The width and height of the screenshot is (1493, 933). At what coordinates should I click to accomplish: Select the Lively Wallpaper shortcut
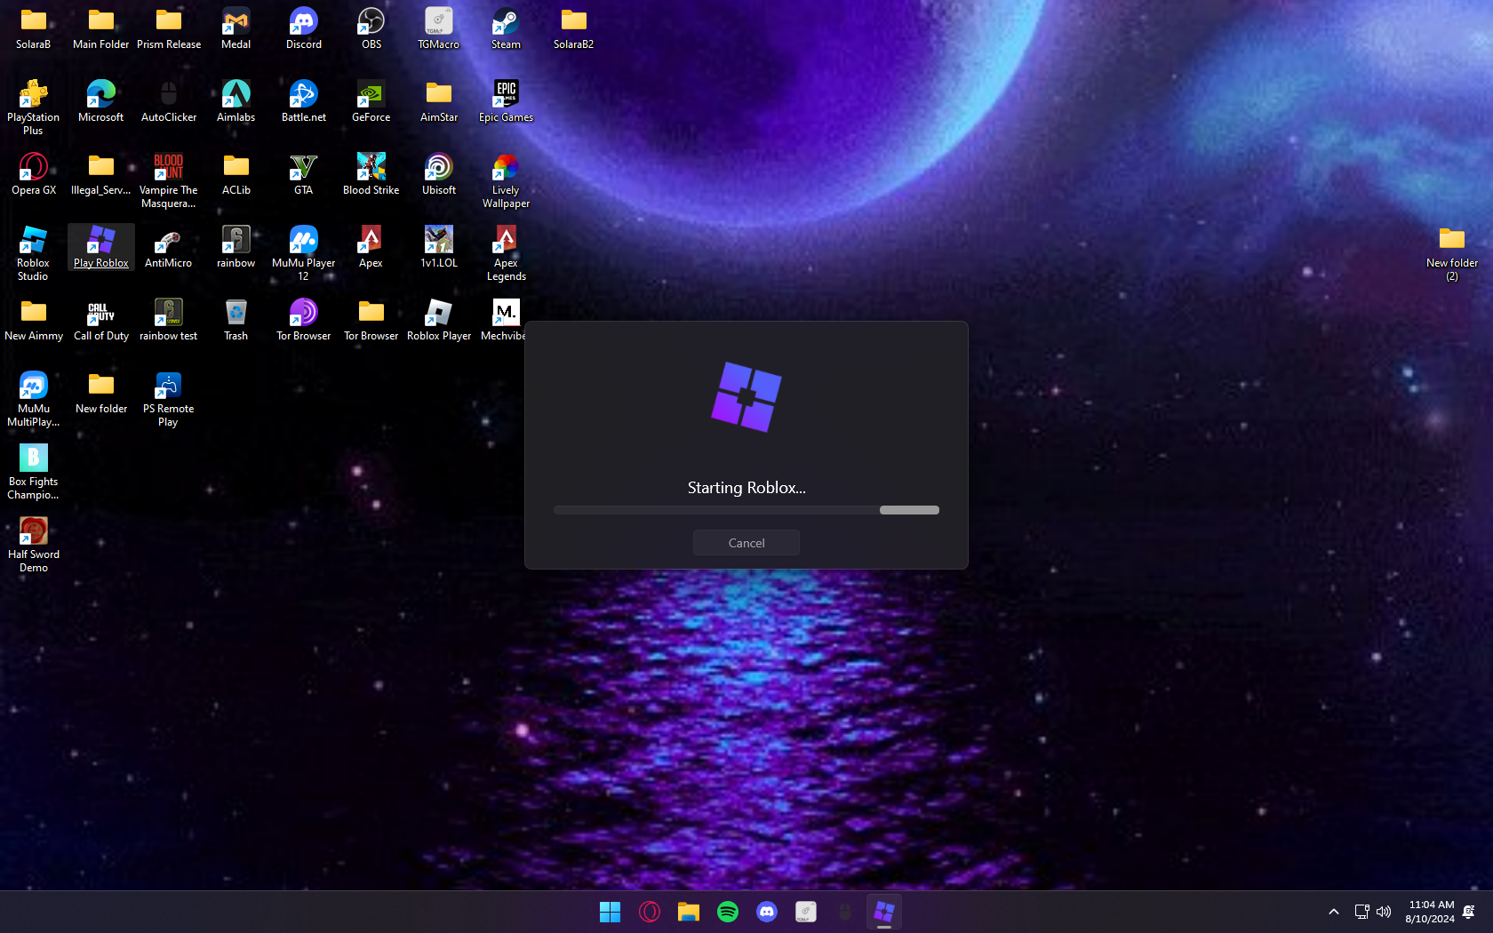[x=507, y=180]
